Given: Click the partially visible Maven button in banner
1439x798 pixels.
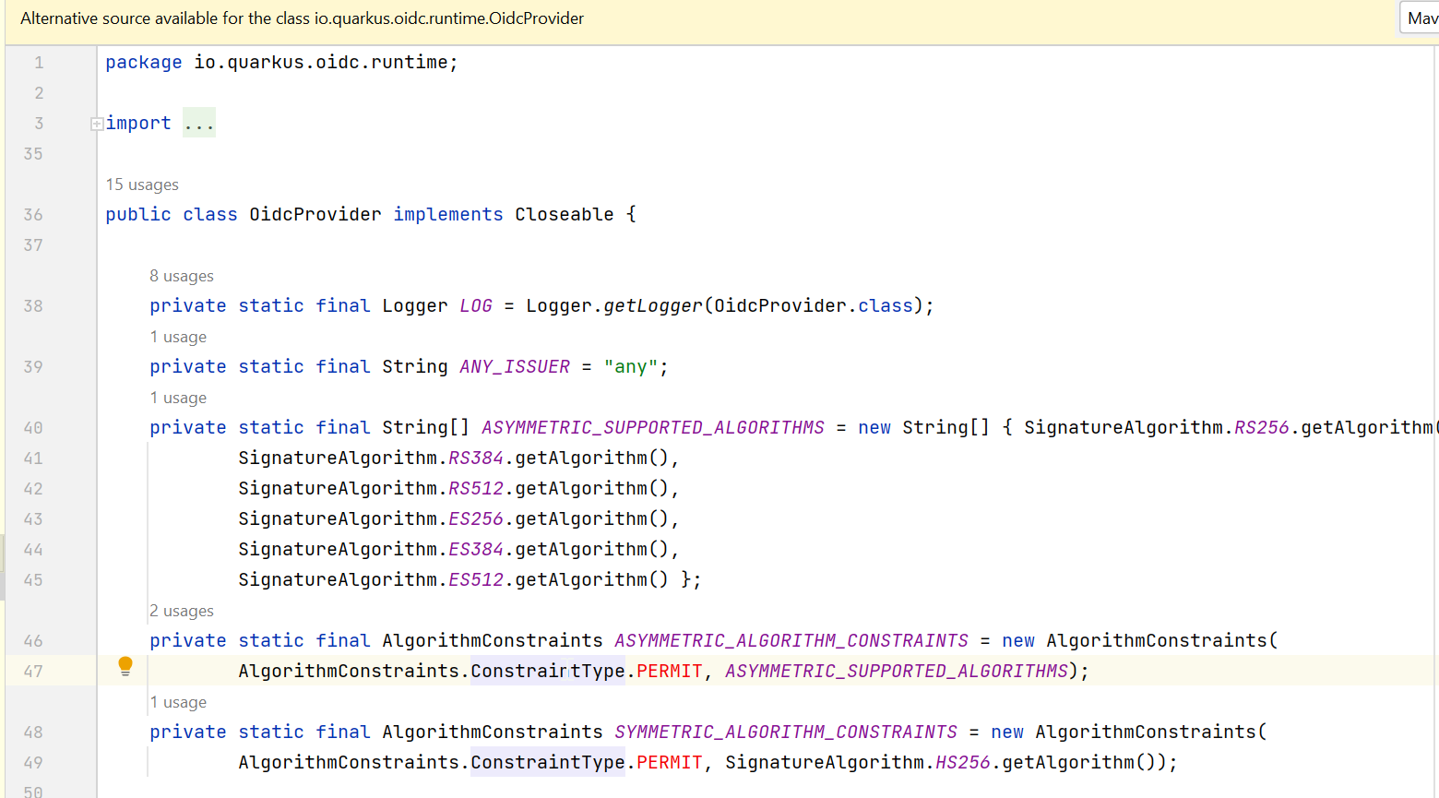Looking at the screenshot, I should click(1421, 18).
